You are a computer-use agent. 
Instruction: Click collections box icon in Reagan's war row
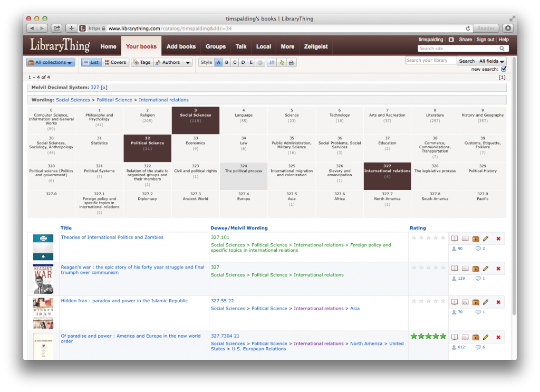tap(476, 269)
